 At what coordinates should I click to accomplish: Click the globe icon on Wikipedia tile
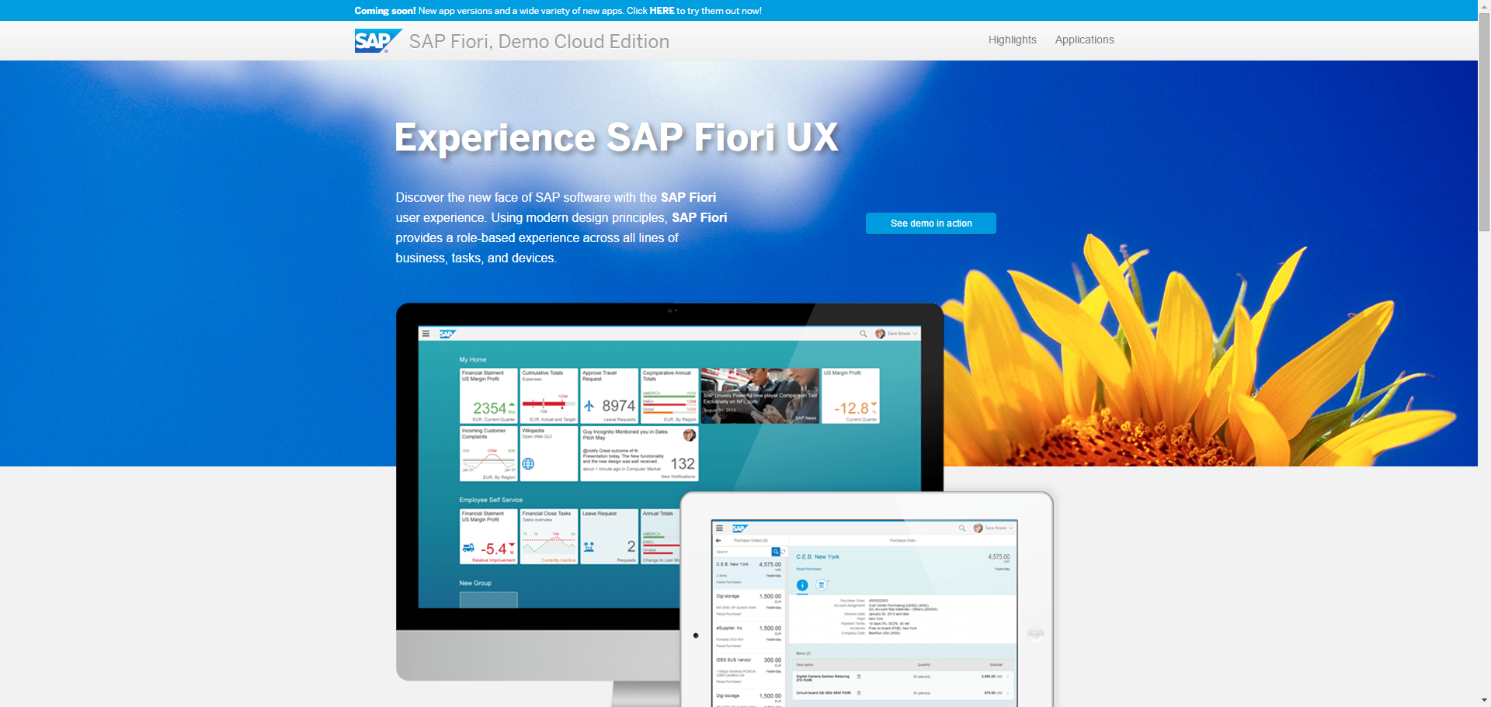[x=528, y=463]
